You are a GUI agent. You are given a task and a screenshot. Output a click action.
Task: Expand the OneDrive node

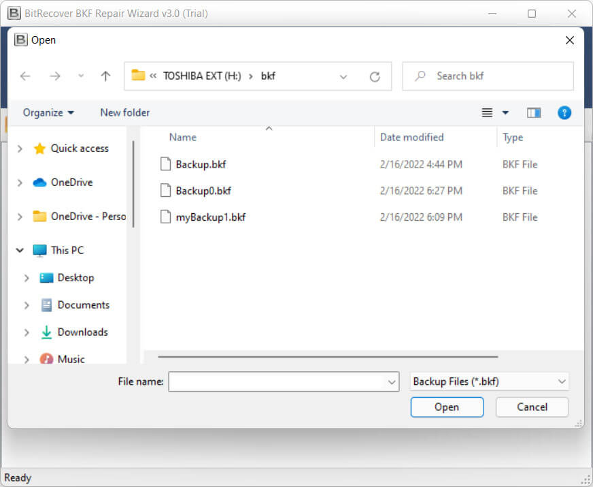click(x=20, y=183)
